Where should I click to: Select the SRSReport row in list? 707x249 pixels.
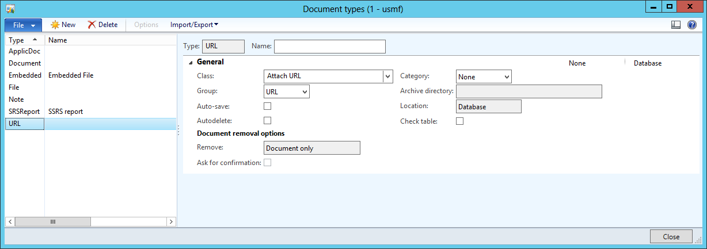pos(25,112)
